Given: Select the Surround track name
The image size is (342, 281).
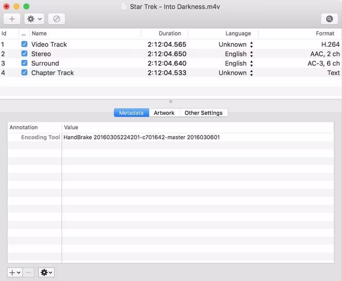Looking at the screenshot, I should (x=45, y=63).
